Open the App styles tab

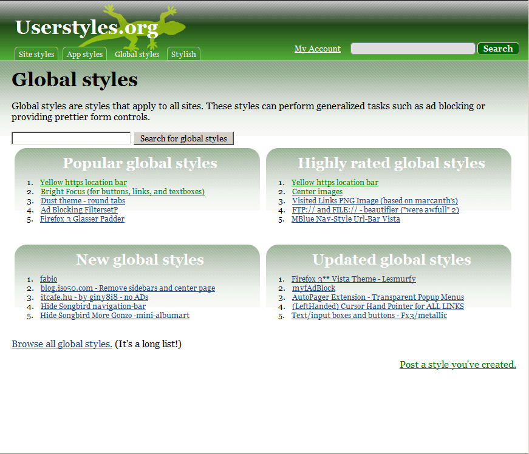[84, 54]
